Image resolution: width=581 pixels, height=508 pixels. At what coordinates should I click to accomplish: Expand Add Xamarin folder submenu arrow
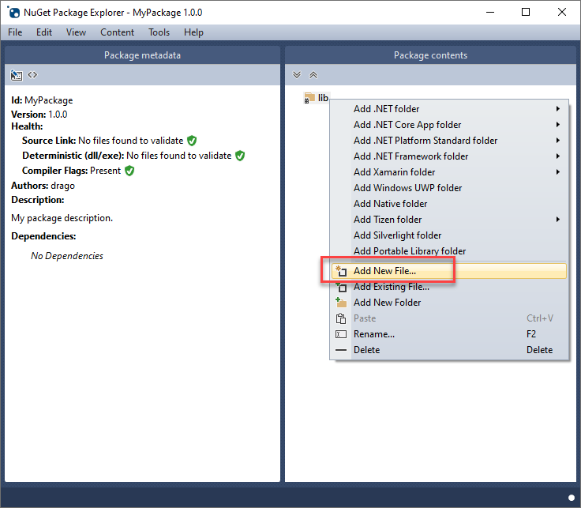click(x=557, y=172)
